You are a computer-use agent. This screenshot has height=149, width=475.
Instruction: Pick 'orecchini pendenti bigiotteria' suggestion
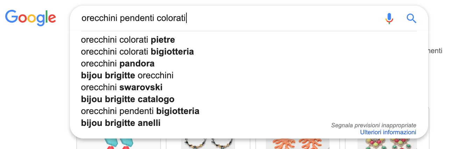point(140,111)
